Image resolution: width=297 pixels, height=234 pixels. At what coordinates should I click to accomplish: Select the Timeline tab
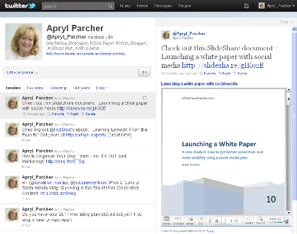click(x=13, y=88)
